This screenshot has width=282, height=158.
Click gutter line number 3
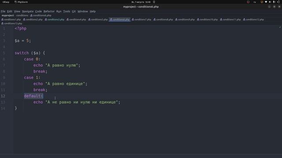coord(4,41)
